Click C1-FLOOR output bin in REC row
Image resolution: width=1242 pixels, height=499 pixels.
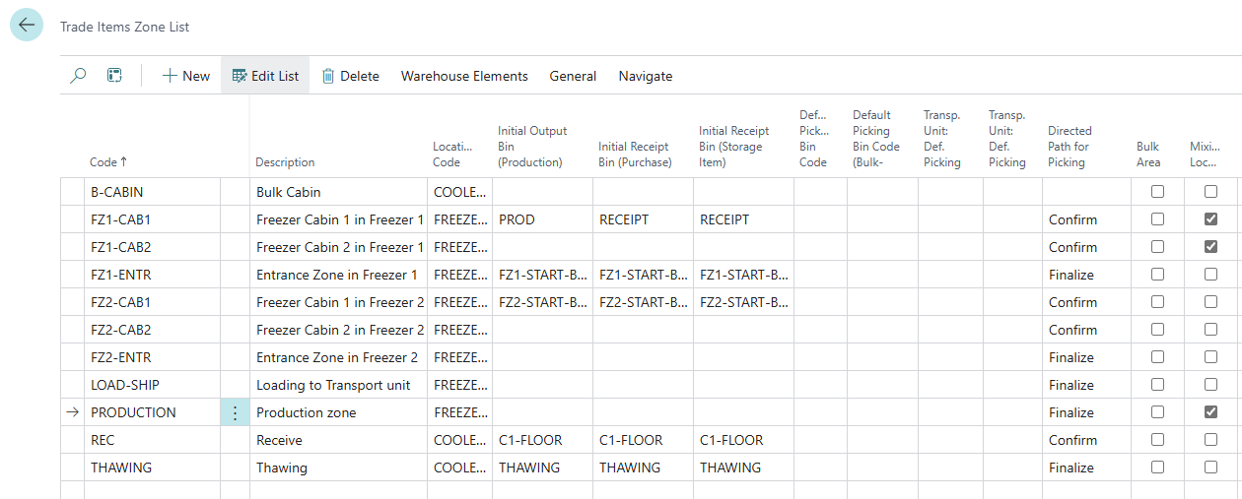[542, 440]
